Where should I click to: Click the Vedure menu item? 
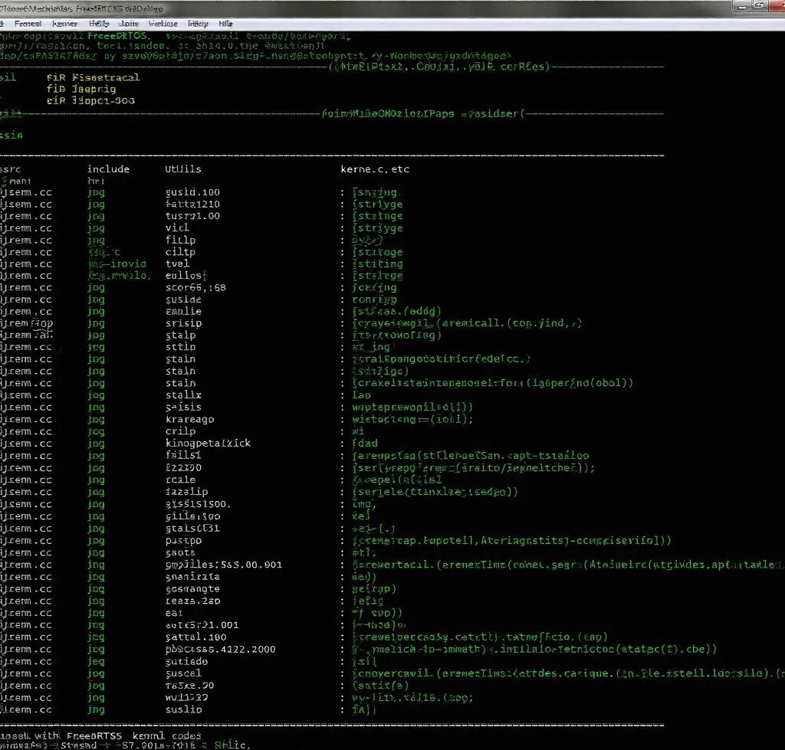(x=162, y=24)
